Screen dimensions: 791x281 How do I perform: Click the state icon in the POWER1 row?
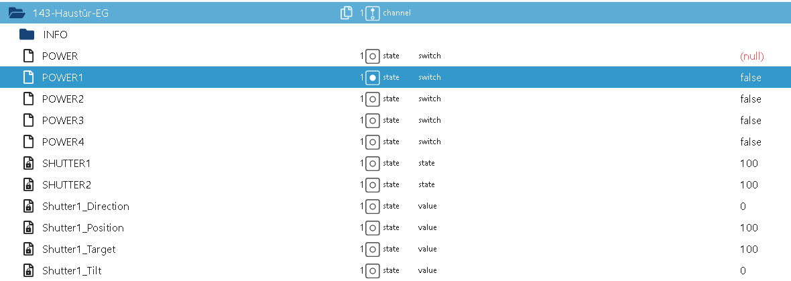point(373,78)
